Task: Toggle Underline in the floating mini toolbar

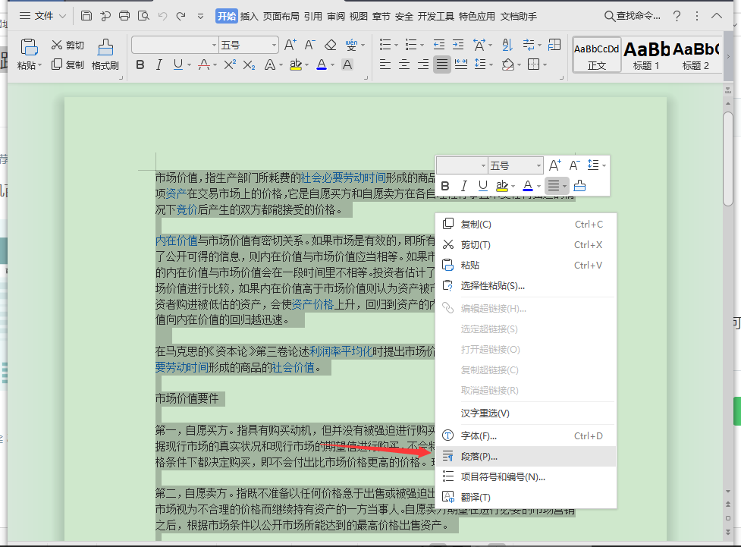Action: (482, 186)
